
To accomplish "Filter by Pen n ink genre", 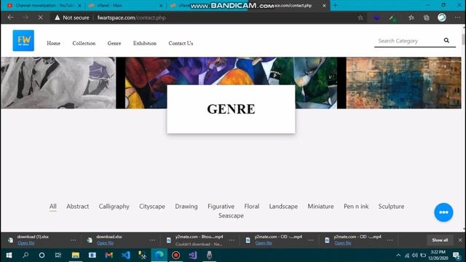I will tap(356, 207).
